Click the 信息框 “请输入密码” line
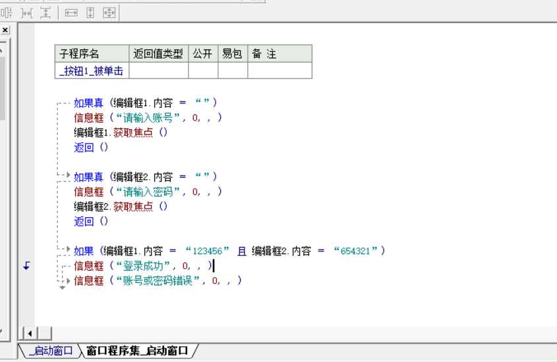This screenshot has height=362, width=557. click(x=148, y=192)
